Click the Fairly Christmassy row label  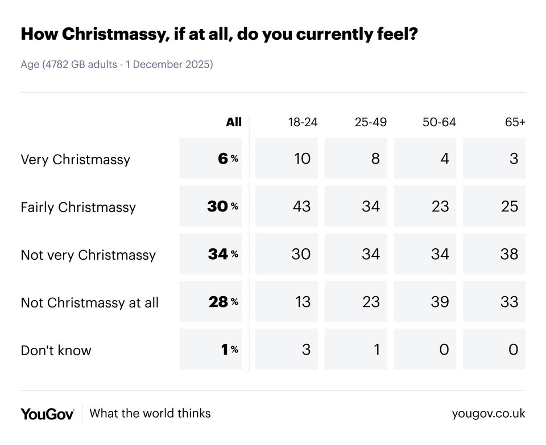click(x=78, y=207)
